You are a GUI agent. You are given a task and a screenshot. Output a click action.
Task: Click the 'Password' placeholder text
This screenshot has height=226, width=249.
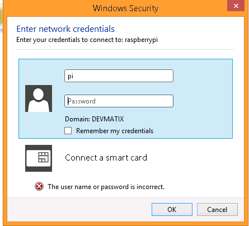point(82,101)
